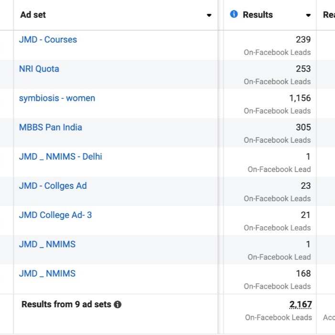This screenshot has height=335, width=335.
Task: Open the JMD - Collges Ad ad set
Action: click(x=53, y=186)
